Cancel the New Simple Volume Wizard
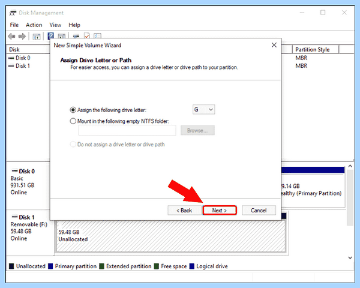Screen dimensions: 360x288 click(x=259, y=210)
